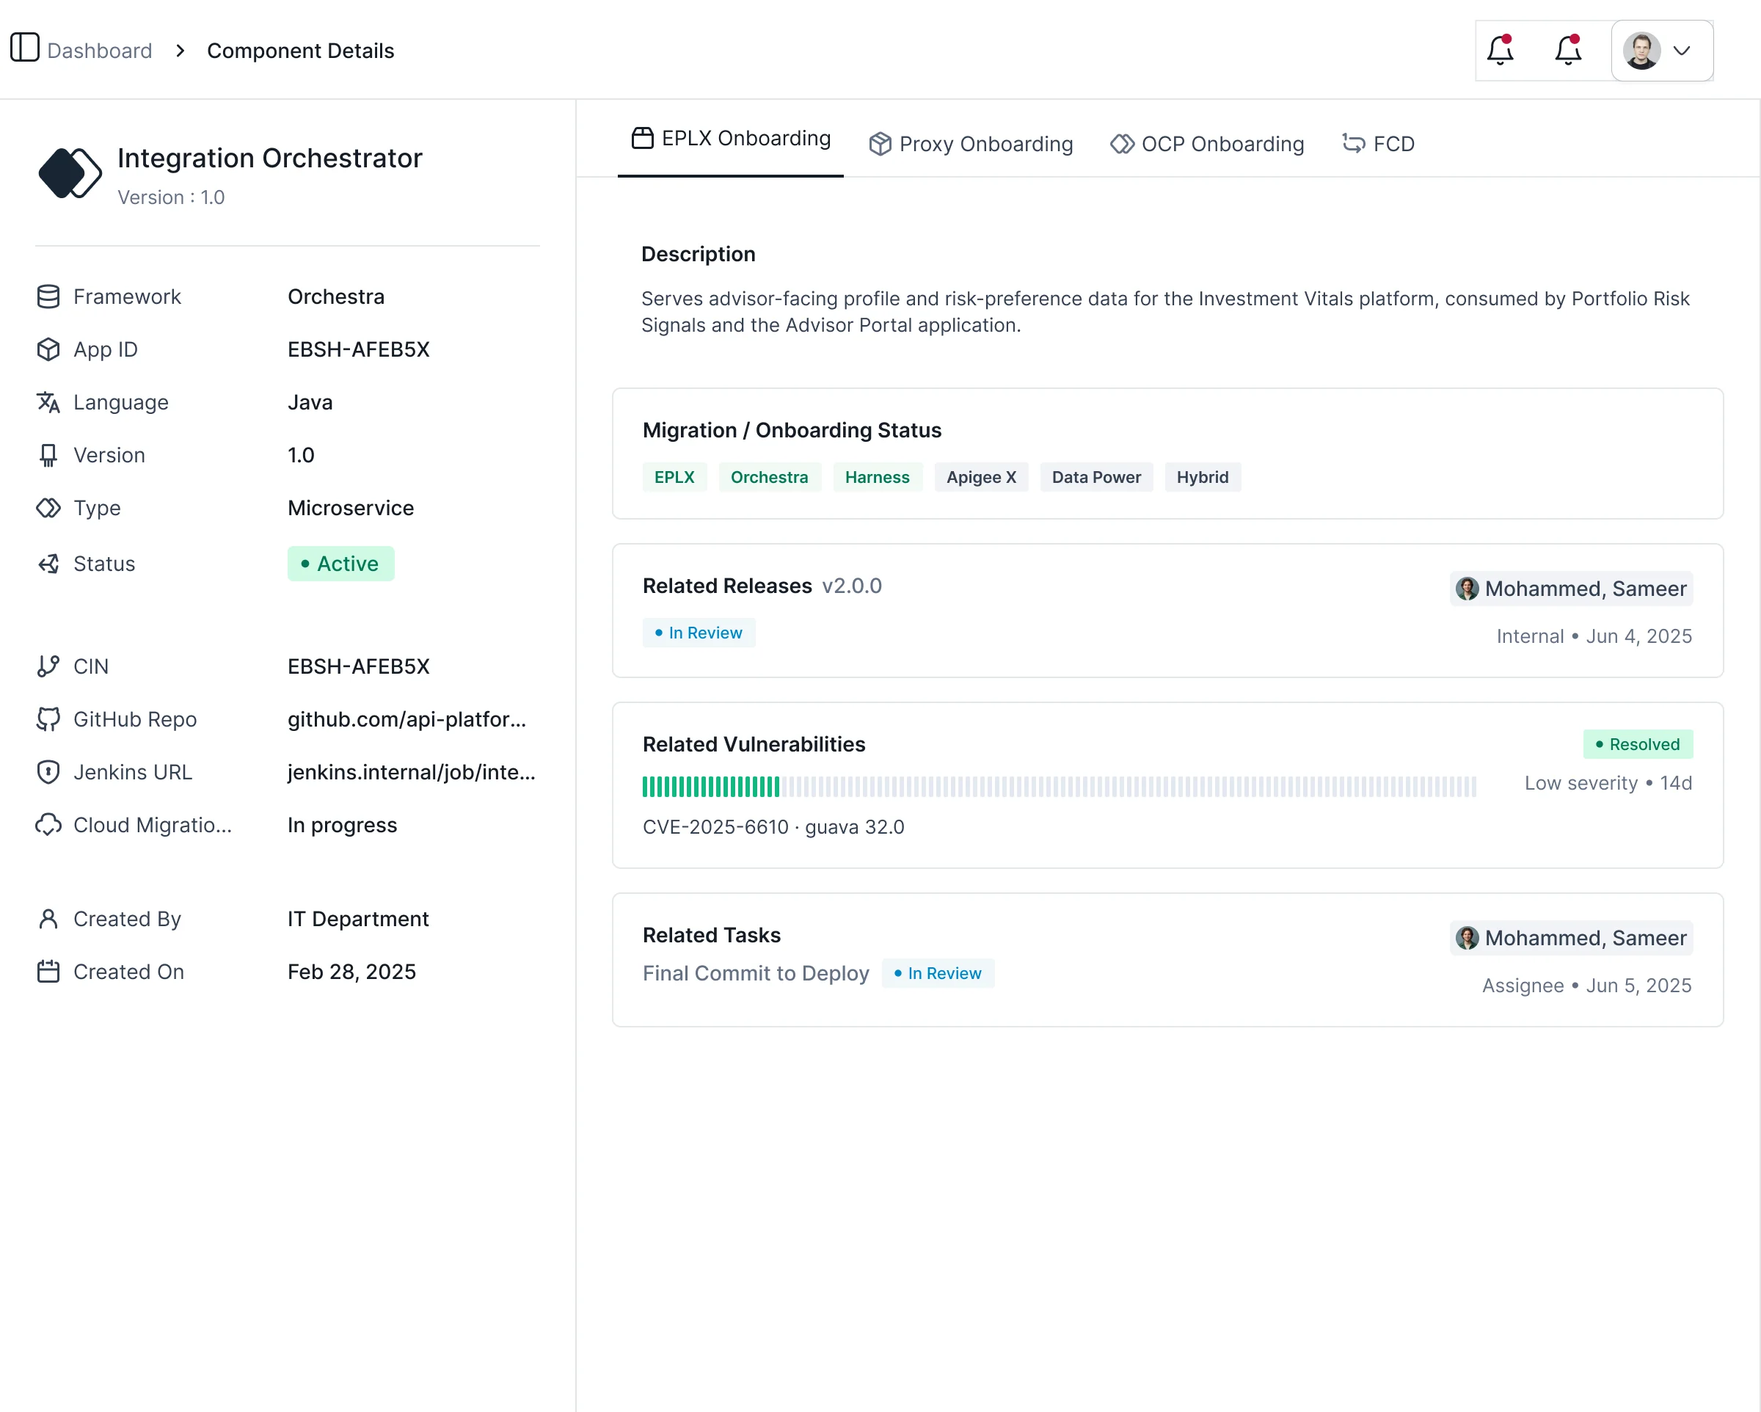The height and width of the screenshot is (1412, 1761).
Task: Click the Created By person icon
Action: (48, 920)
